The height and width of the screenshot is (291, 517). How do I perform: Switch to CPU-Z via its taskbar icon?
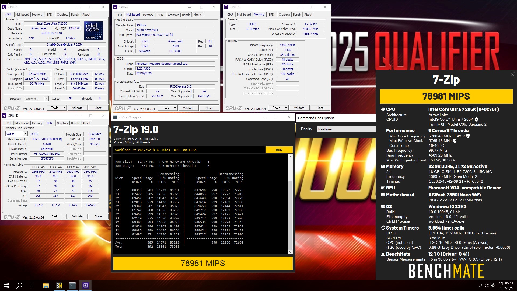(86, 286)
